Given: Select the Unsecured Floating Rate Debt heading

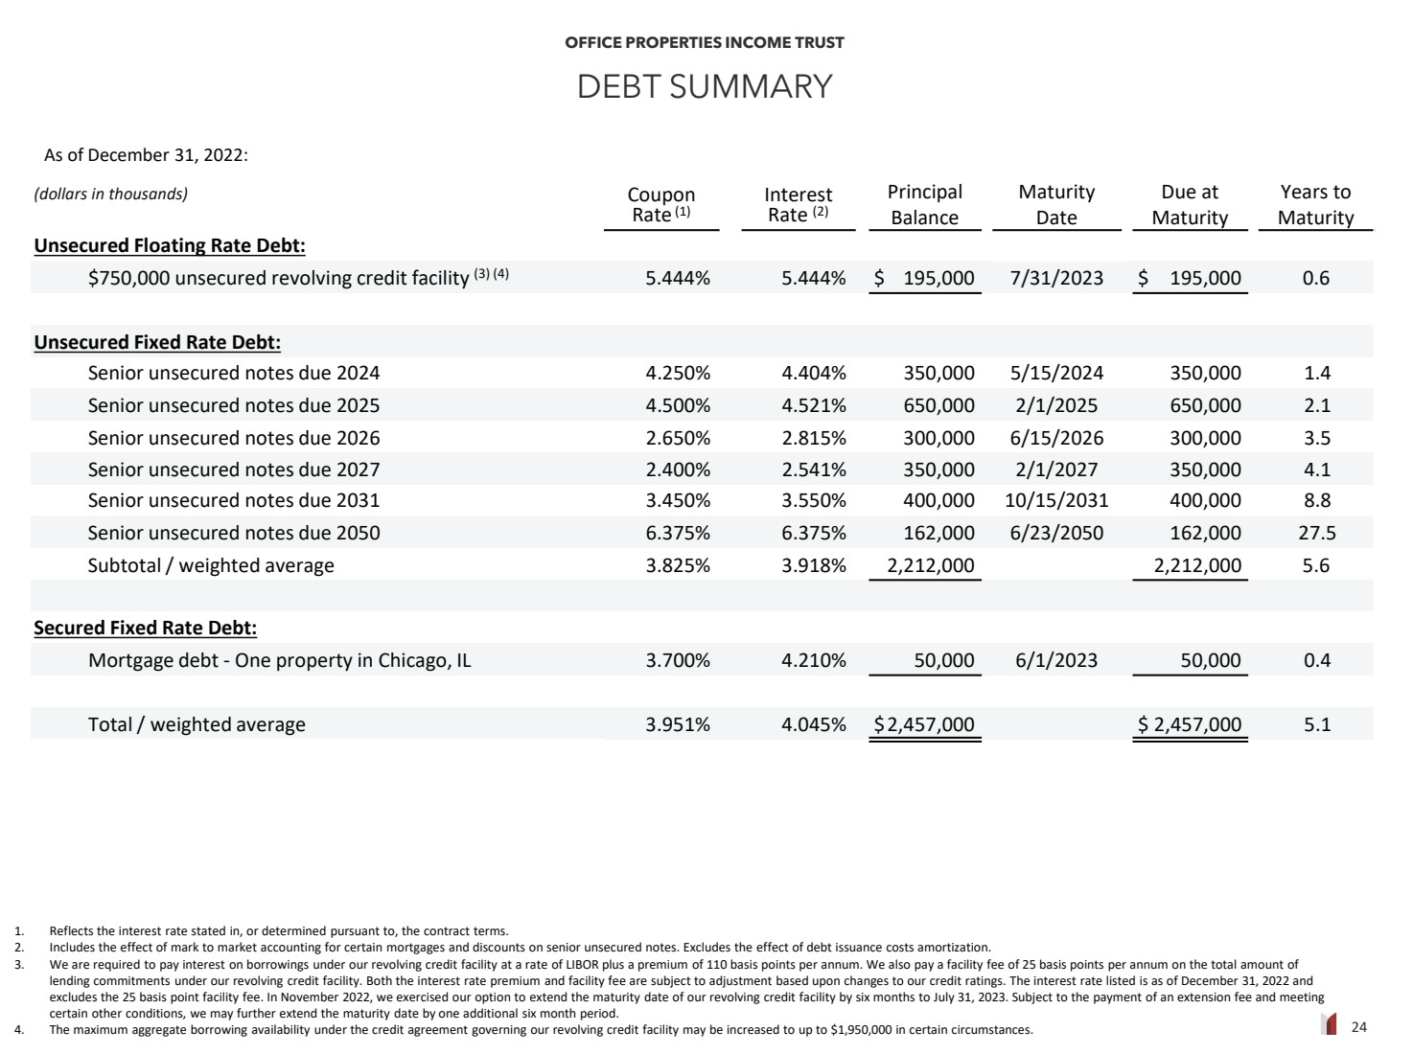Looking at the screenshot, I should [x=170, y=245].
